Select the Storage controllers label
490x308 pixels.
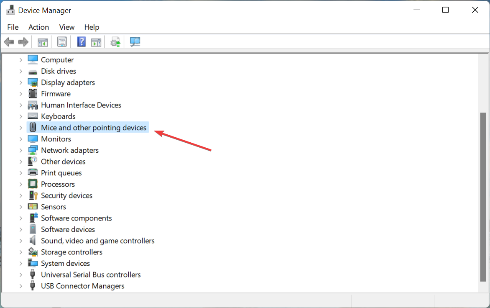coord(71,252)
